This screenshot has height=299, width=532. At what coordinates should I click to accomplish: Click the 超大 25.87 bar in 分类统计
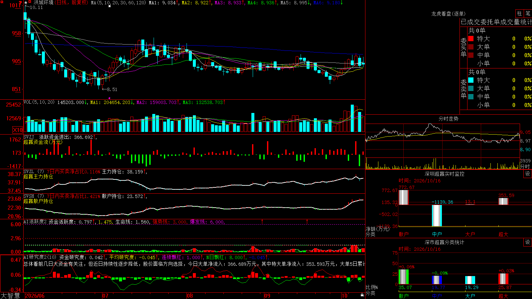(x=503, y=279)
